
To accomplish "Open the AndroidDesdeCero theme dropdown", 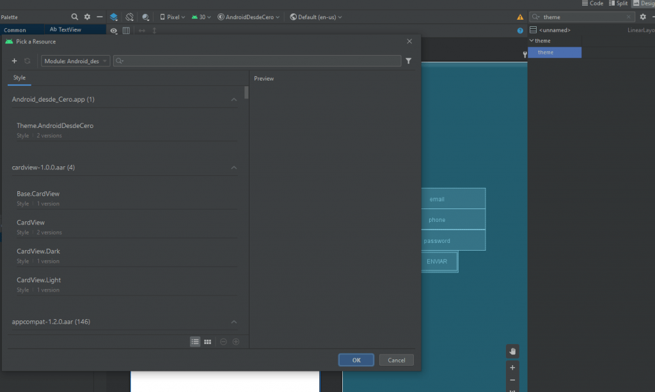I will [x=249, y=17].
